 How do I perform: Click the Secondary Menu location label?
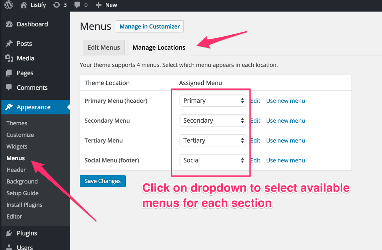[107, 120]
